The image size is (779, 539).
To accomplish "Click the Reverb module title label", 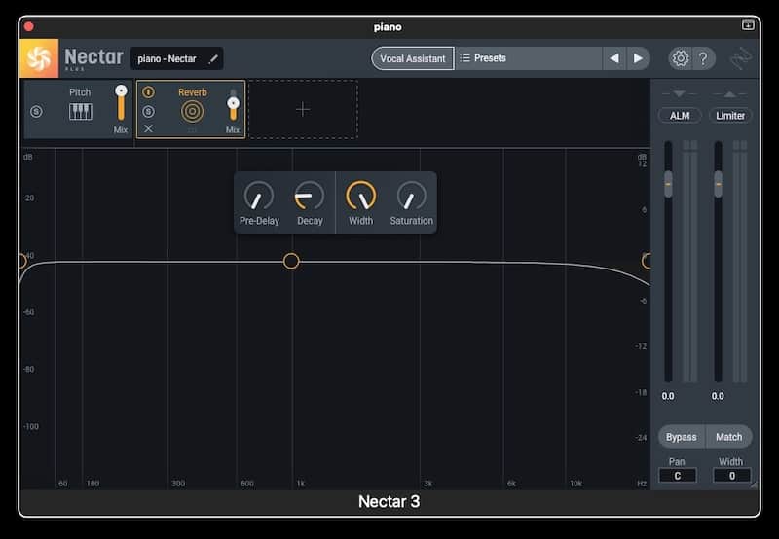I will [x=192, y=92].
